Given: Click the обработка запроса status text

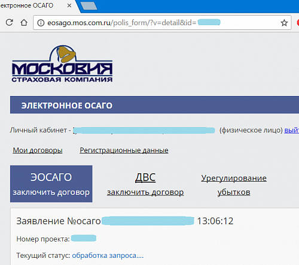Looking at the screenshot, I should (x=108, y=255).
